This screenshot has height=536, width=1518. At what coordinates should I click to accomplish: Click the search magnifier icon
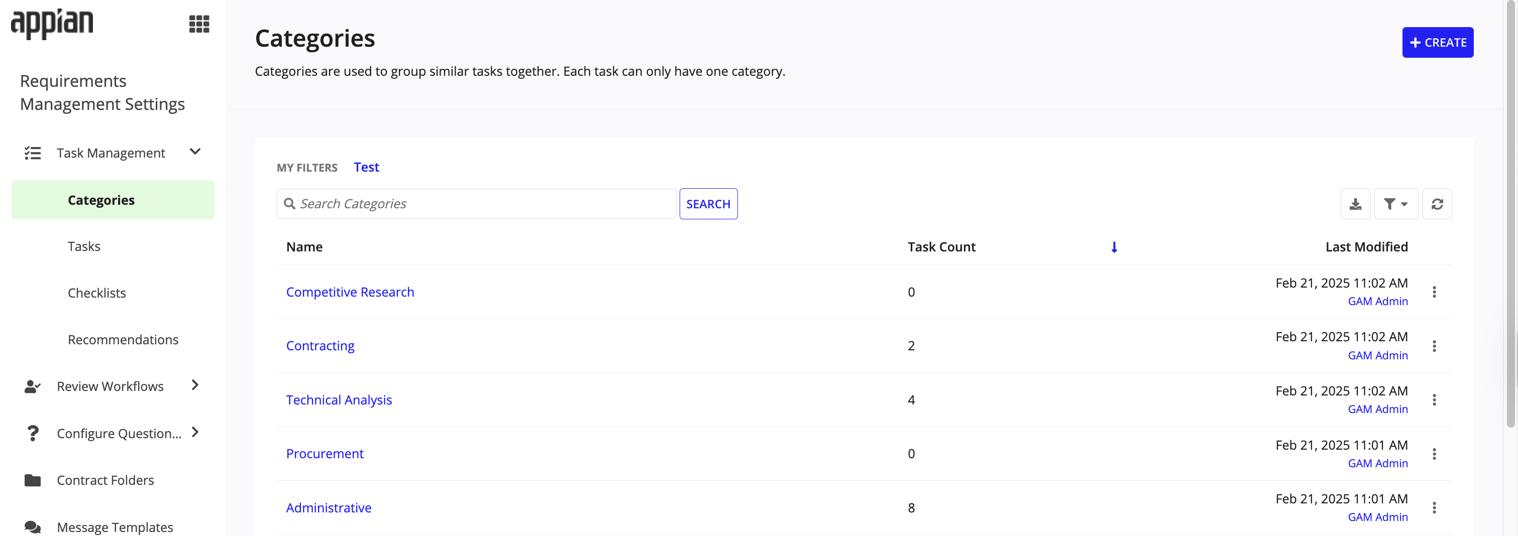click(289, 204)
